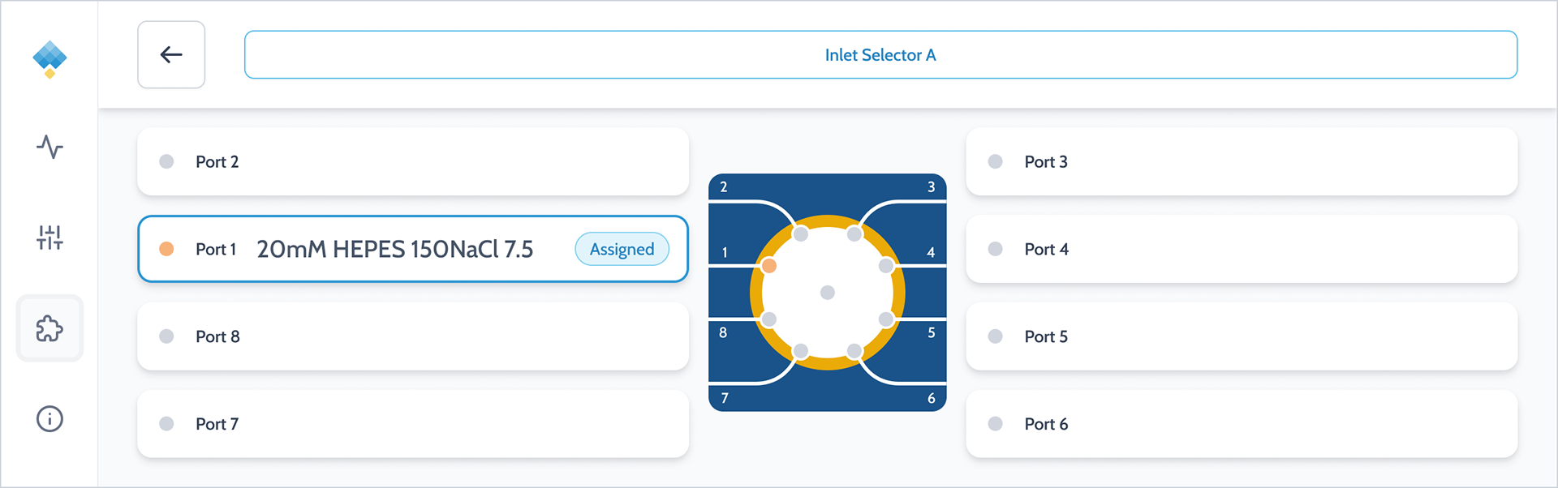The height and width of the screenshot is (488, 1558).
Task: Select the Port 6 row
Action: pyautogui.click(x=1242, y=424)
